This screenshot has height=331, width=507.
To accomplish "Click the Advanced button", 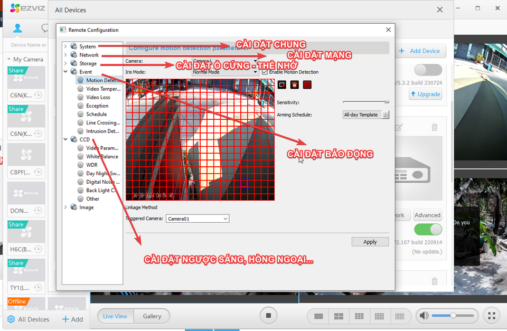I will point(427,215).
